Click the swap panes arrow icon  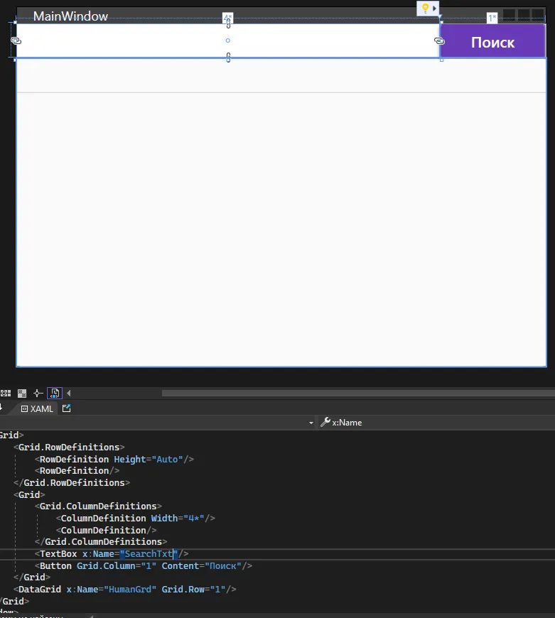(1, 408)
